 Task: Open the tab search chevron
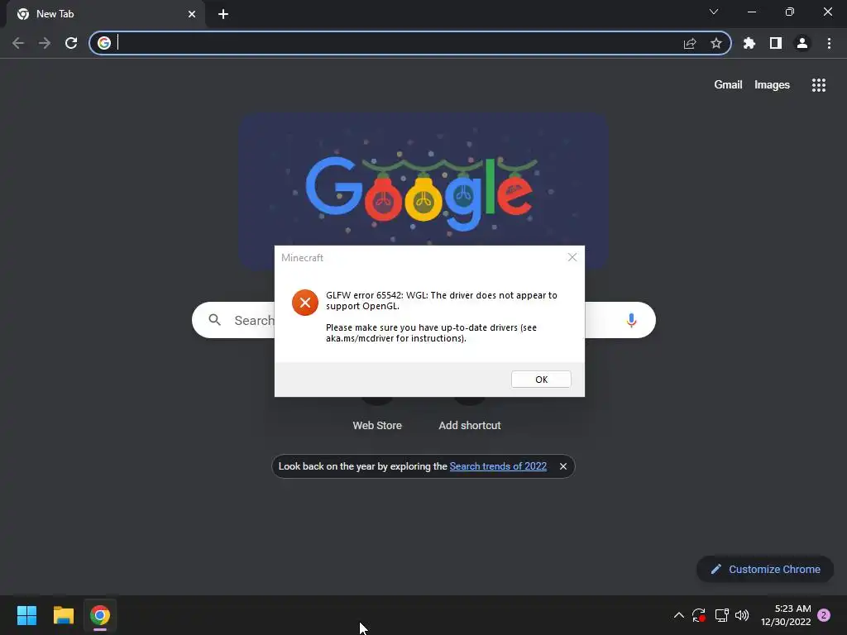(x=714, y=12)
